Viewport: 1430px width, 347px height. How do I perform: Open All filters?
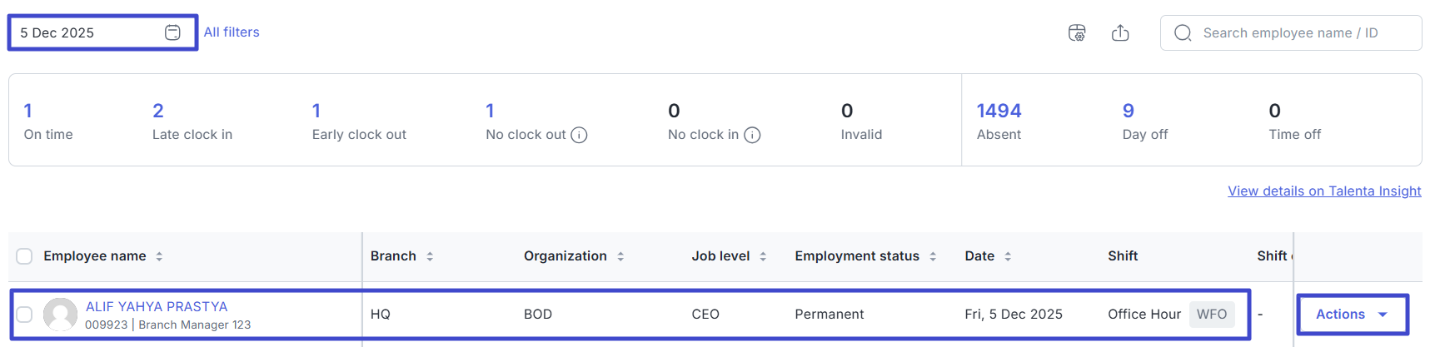coord(232,32)
